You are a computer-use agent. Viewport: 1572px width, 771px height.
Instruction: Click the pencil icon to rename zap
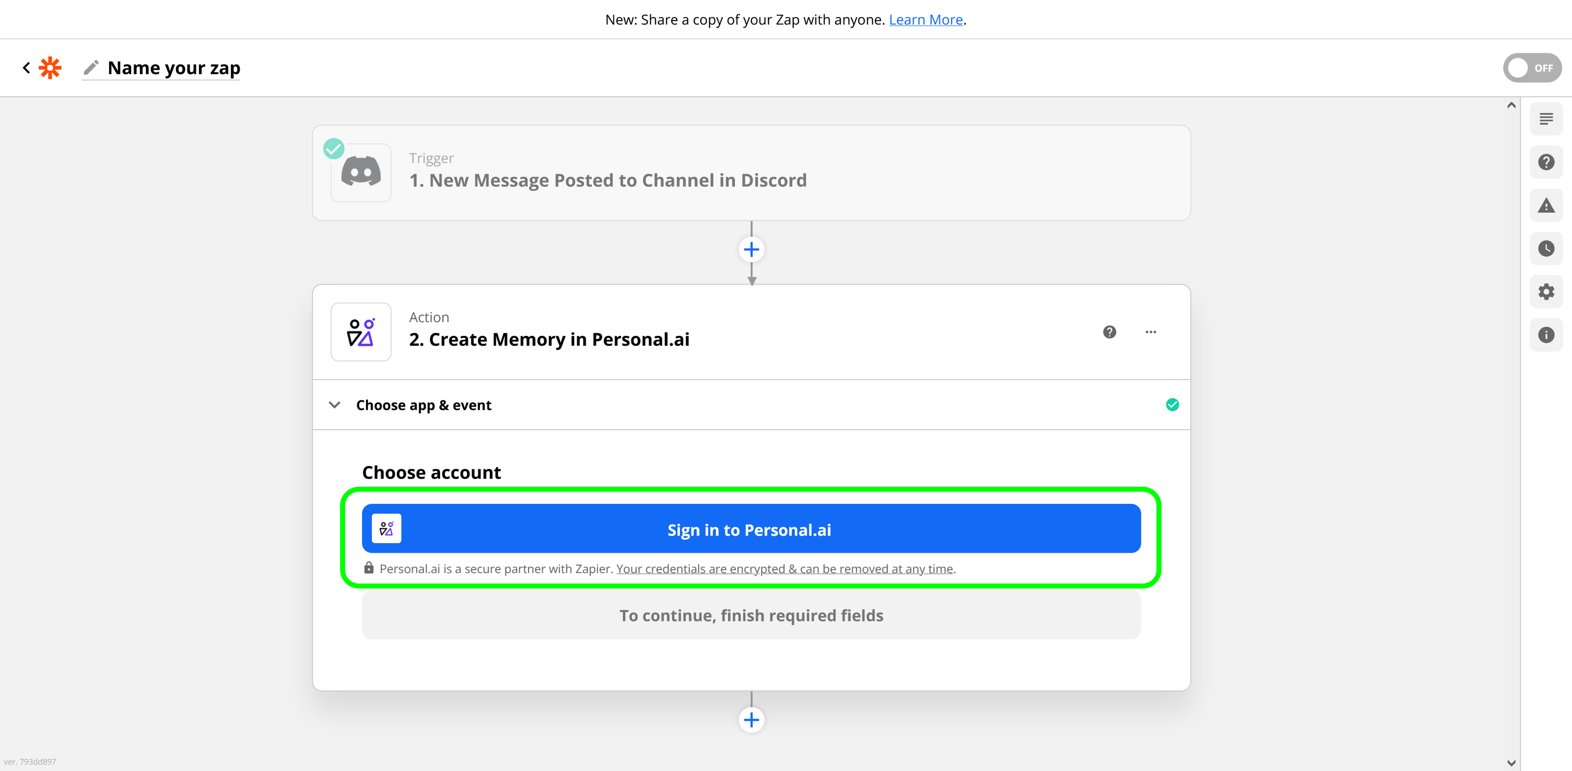[x=91, y=68]
